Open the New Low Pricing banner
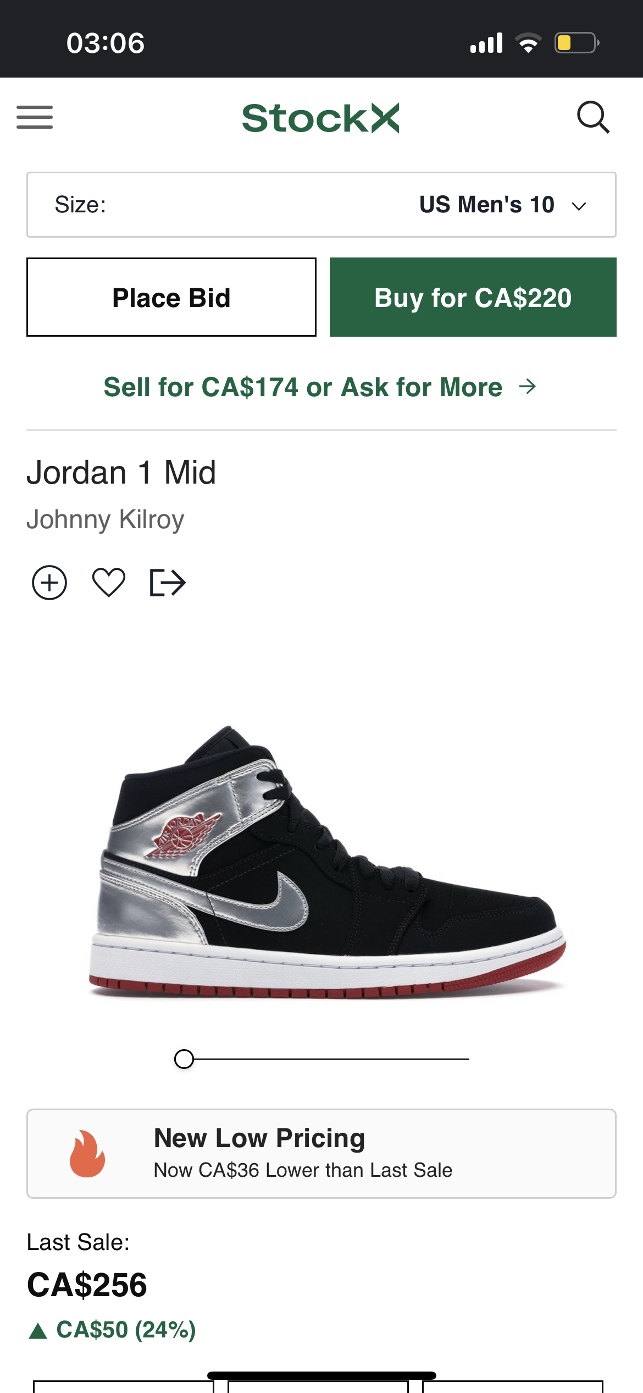 pyautogui.click(x=321, y=1154)
